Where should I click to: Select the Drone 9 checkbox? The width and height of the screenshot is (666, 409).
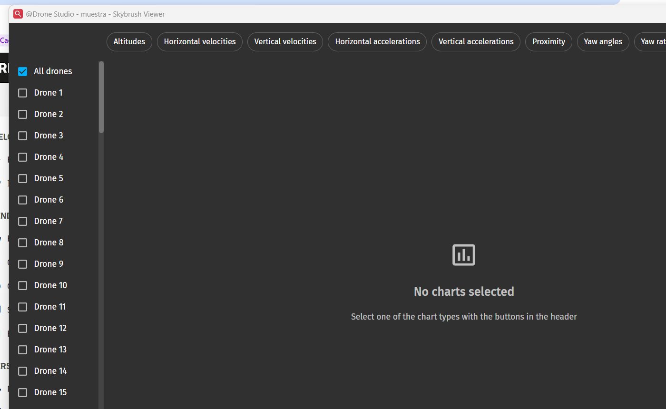point(22,264)
